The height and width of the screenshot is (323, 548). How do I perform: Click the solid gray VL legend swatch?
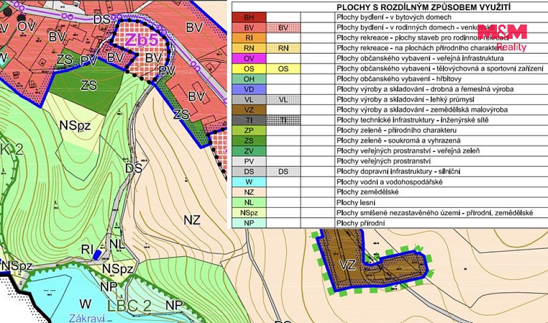249,100
